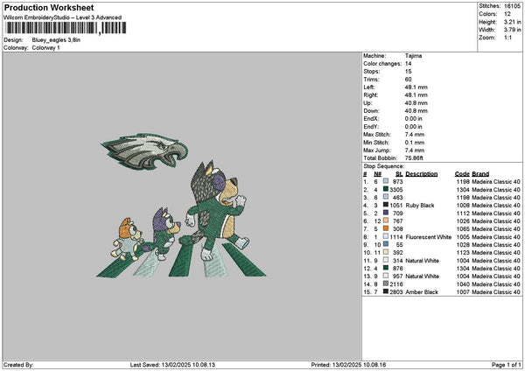Select the Created By label
This screenshot has height=371, width=525.
[x=18, y=365]
